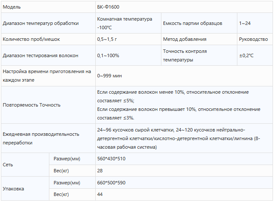Select the Руководство value cell
This screenshot has height=202, width=276.
pos(254,39)
